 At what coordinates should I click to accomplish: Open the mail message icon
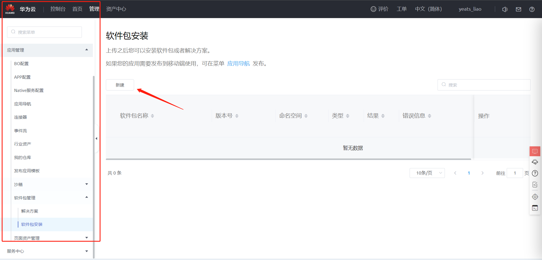click(519, 9)
